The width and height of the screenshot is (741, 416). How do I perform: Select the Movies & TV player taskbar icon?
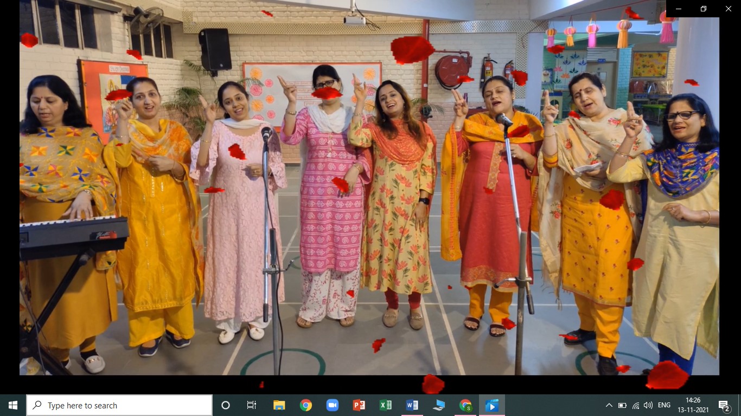click(x=492, y=405)
